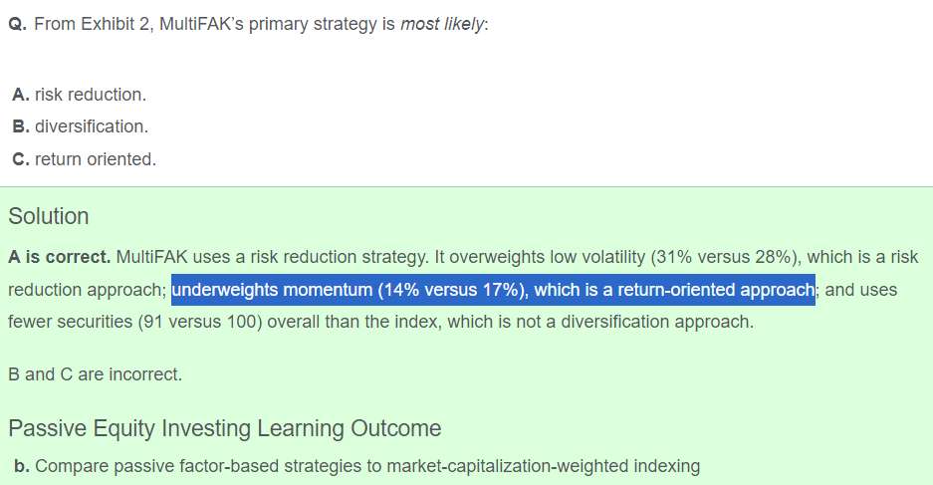Click "Passive Equity Investing Learning Outcome" heading
This screenshot has height=485, width=933.
(224, 428)
